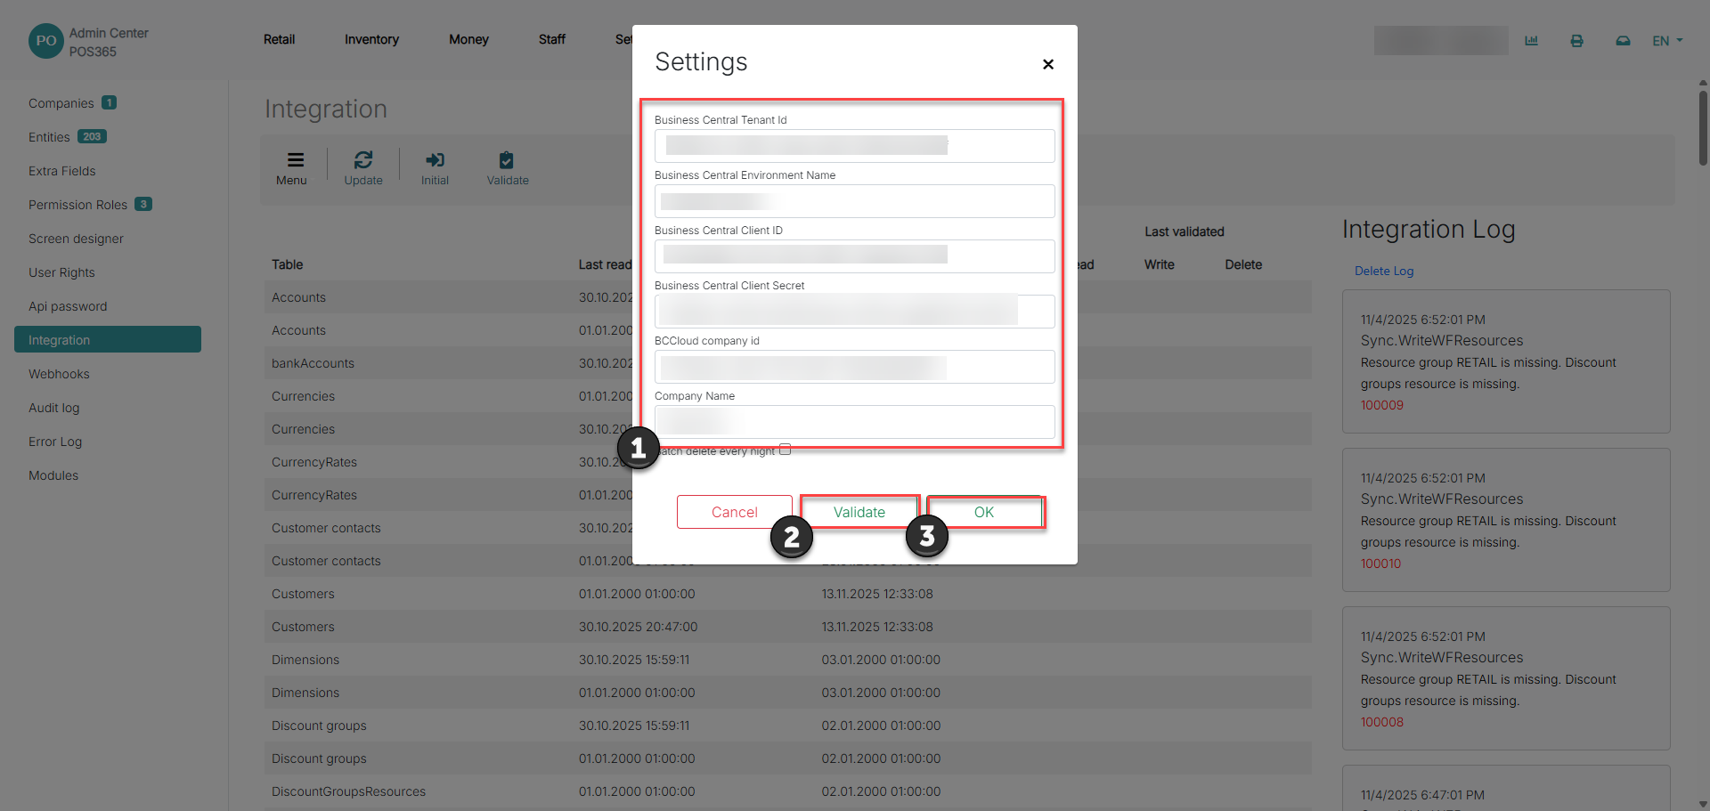Click Business Central Client Secret field
This screenshot has height=811, width=1710.
[x=855, y=312]
